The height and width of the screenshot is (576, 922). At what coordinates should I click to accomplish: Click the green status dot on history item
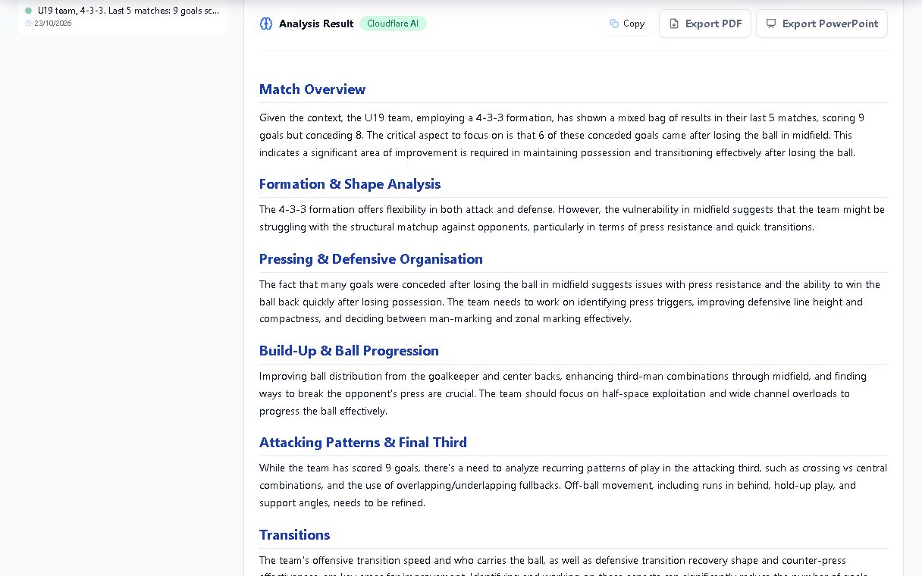point(29,11)
